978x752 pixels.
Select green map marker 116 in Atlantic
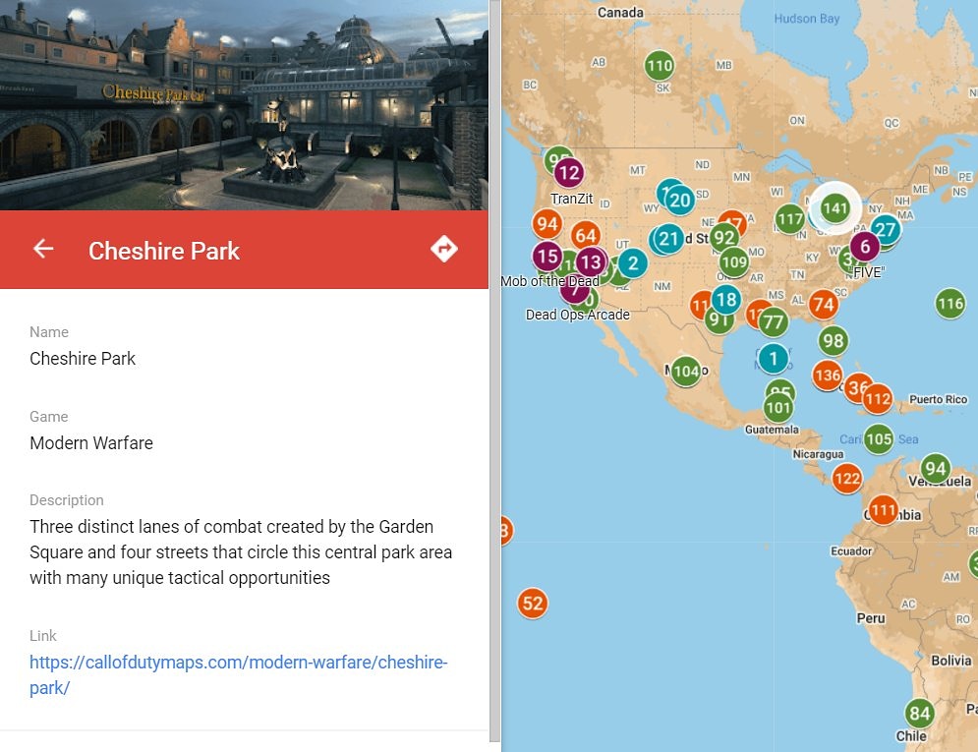point(950,304)
